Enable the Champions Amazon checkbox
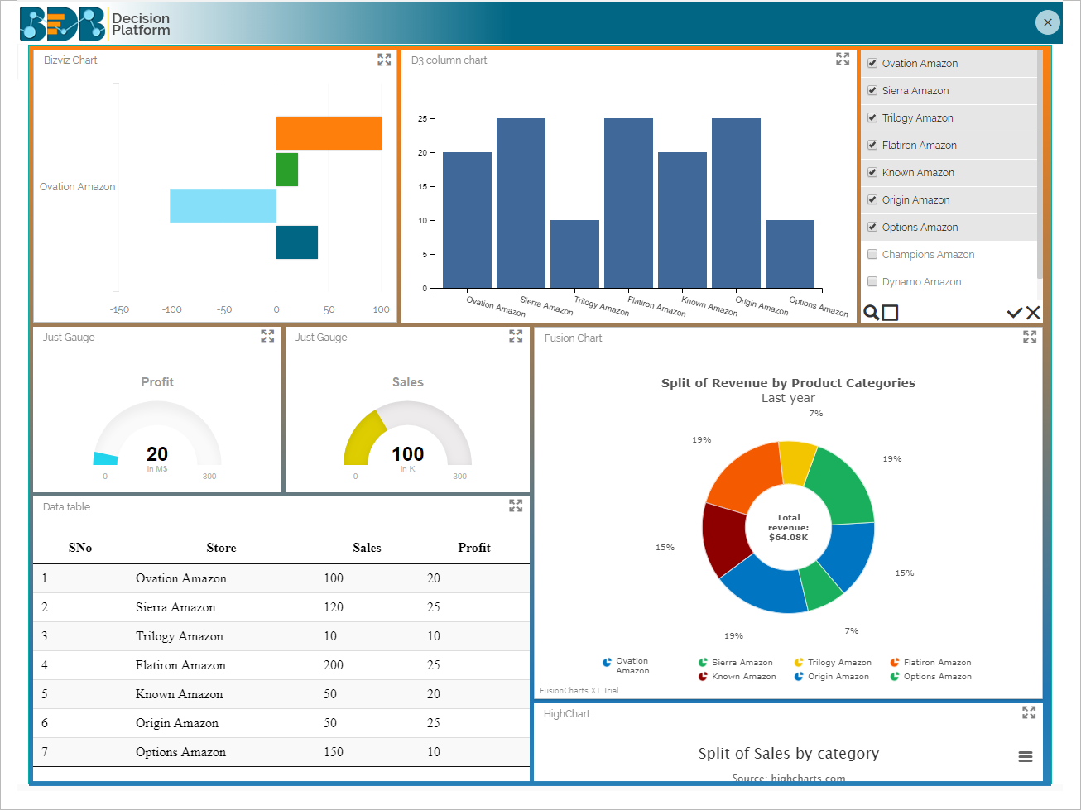 [872, 255]
